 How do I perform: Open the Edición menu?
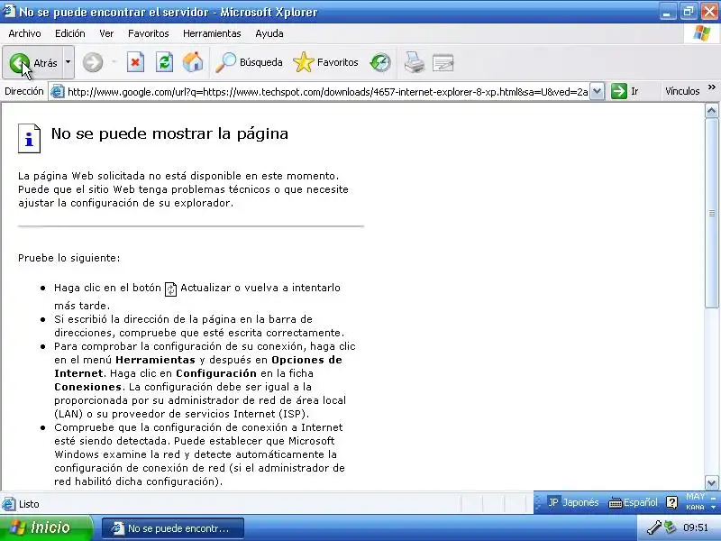(x=70, y=33)
